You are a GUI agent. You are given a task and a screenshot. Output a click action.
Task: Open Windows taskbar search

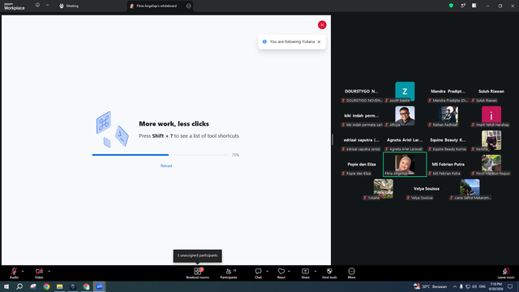coord(19,286)
